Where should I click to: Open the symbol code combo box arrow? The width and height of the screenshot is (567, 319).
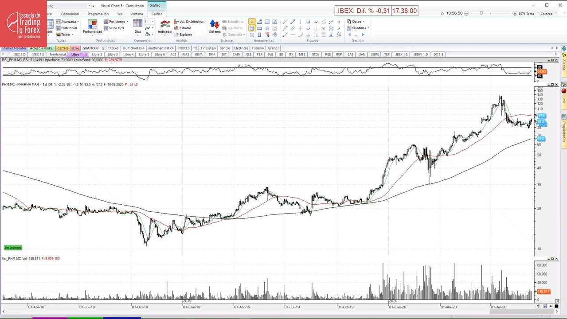point(89,6)
